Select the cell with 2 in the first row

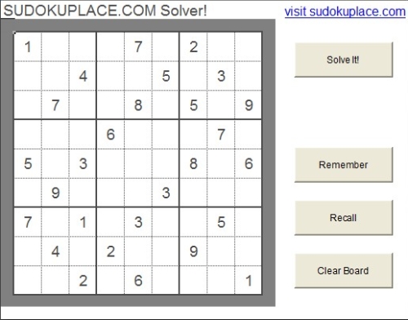193,47
